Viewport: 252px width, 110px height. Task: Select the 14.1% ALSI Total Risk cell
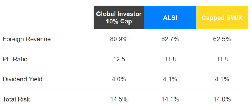tap(170, 99)
